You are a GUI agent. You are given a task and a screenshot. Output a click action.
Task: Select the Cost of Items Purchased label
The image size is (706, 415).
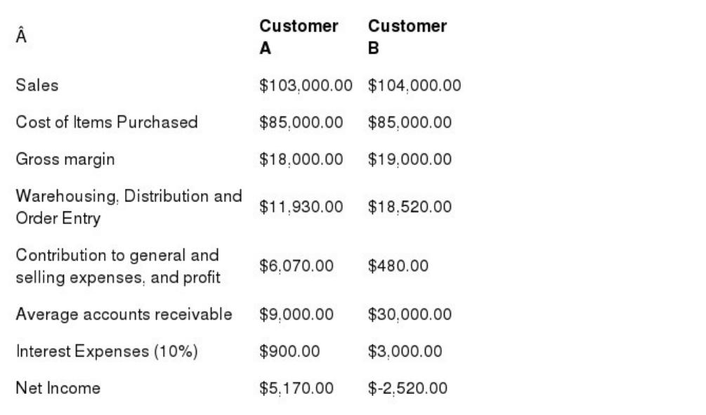click(x=107, y=122)
